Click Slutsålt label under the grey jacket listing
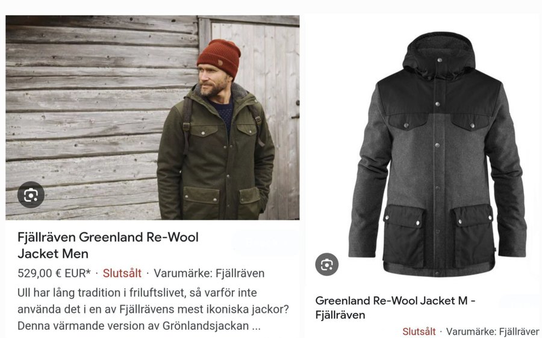Viewport: 542px width, 338px height. tap(419, 332)
